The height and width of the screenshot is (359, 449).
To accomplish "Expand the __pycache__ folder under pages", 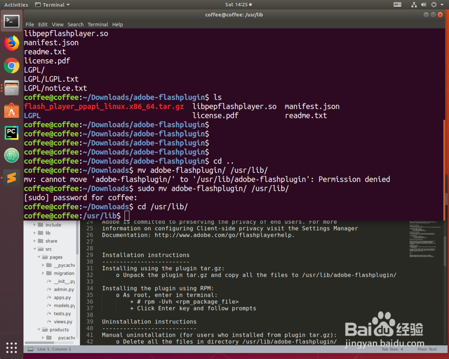I will (43, 265).
